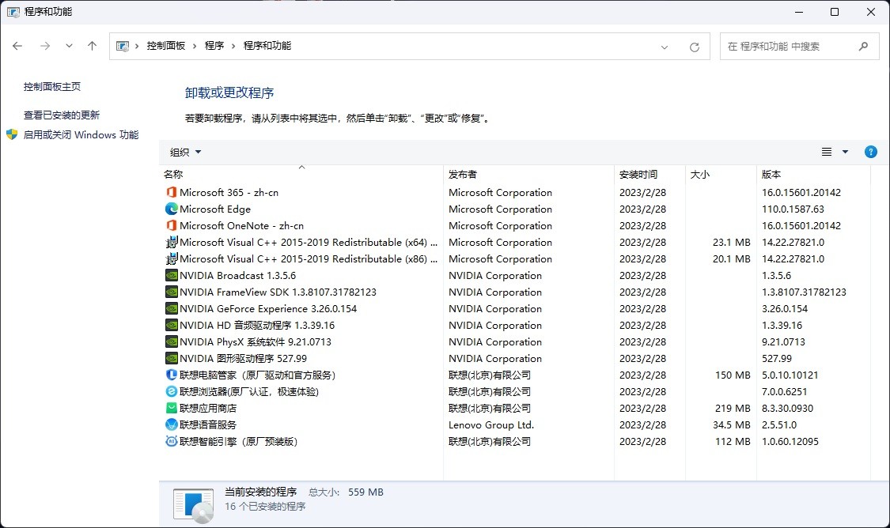Click the 联想电脑管家 shield icon
This screenshot has width=890, height=528.
(x=171, y=375)
